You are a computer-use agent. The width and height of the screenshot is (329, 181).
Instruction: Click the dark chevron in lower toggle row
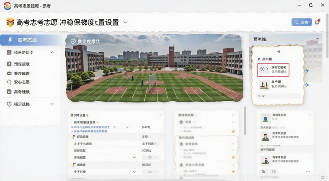point(134,172)
